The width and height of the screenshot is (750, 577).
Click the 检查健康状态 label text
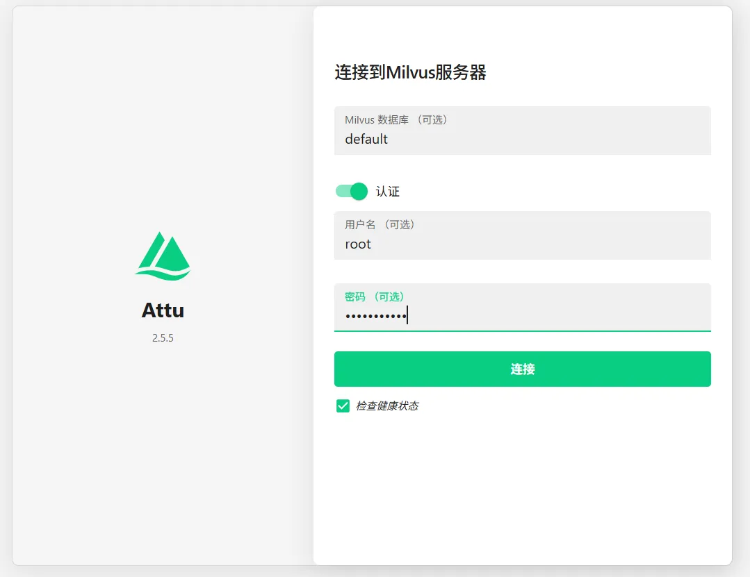click(387, 406)
